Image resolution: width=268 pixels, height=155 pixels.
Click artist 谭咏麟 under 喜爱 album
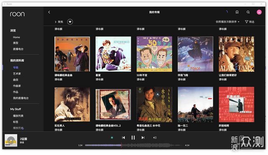pos(100,79)
